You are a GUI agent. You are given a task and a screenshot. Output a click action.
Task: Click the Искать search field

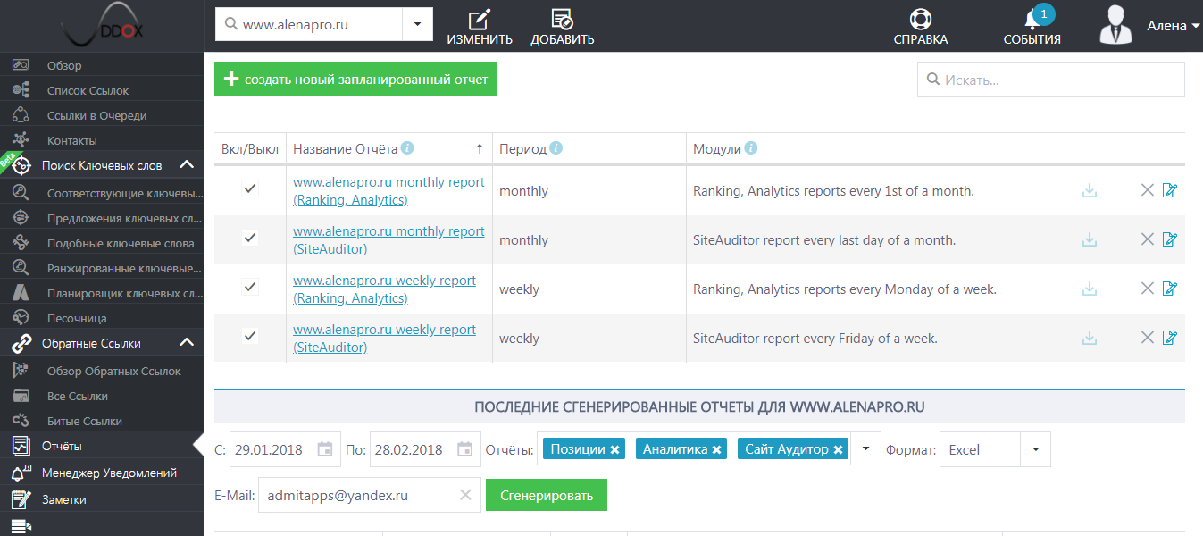click(1060, 80)
